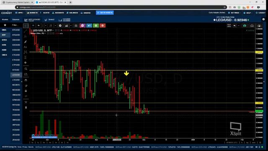Screen dimensions: 268x151
Task: Select the trend line drawing tool
Action: pyautogui.click(x=26, y=31)
